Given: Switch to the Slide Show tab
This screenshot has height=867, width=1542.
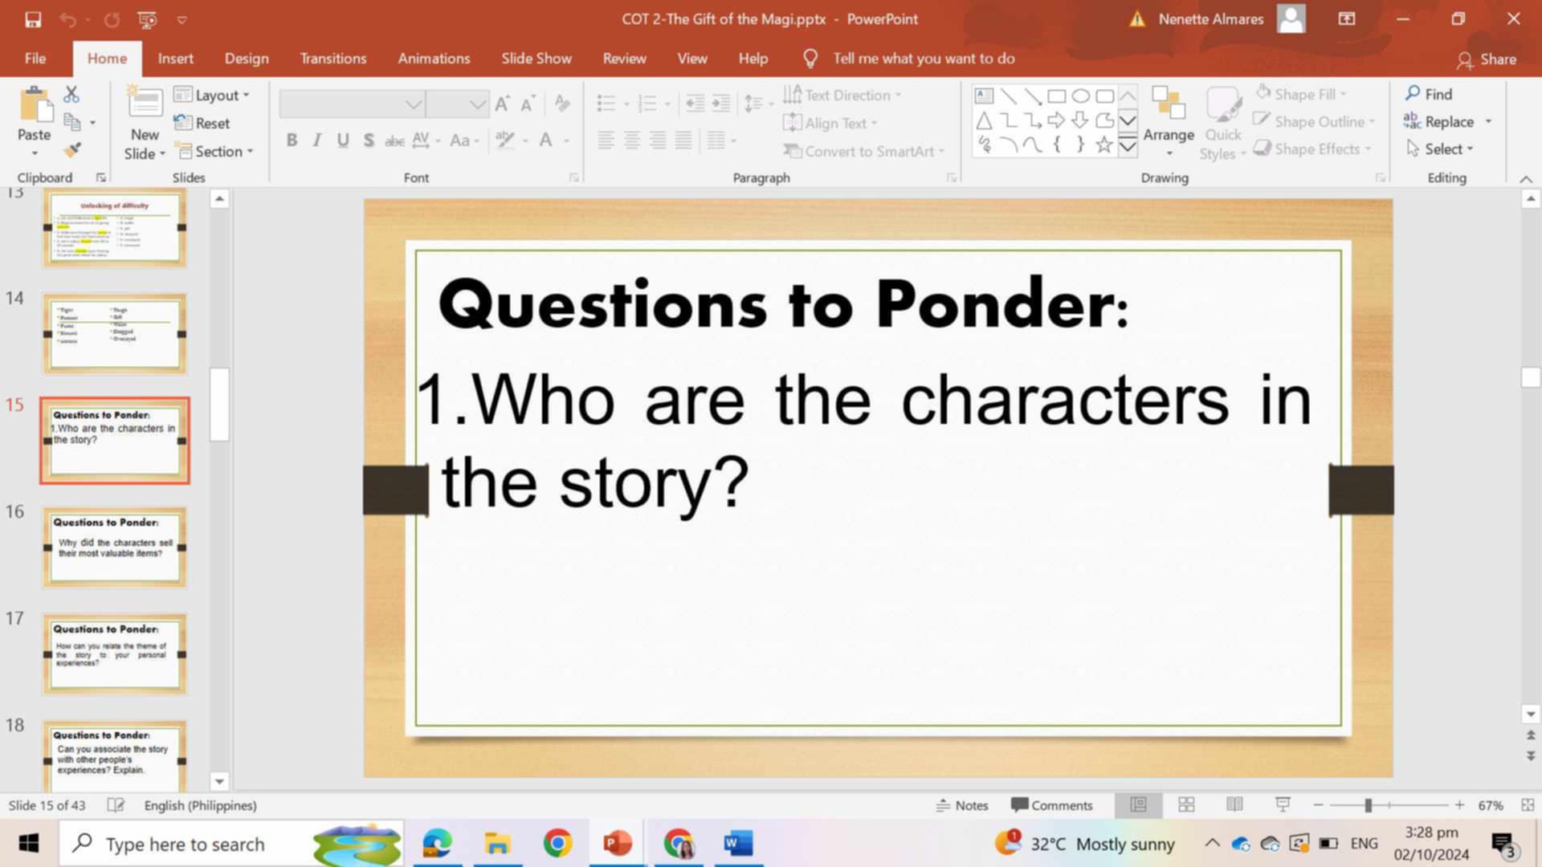Looking at the screenshot, I should 536,59.
